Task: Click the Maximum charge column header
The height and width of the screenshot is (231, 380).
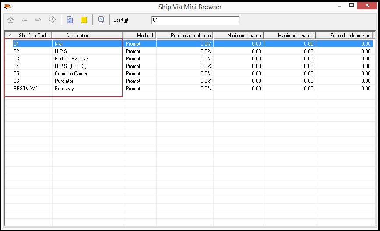Action: tap(290, 35)
